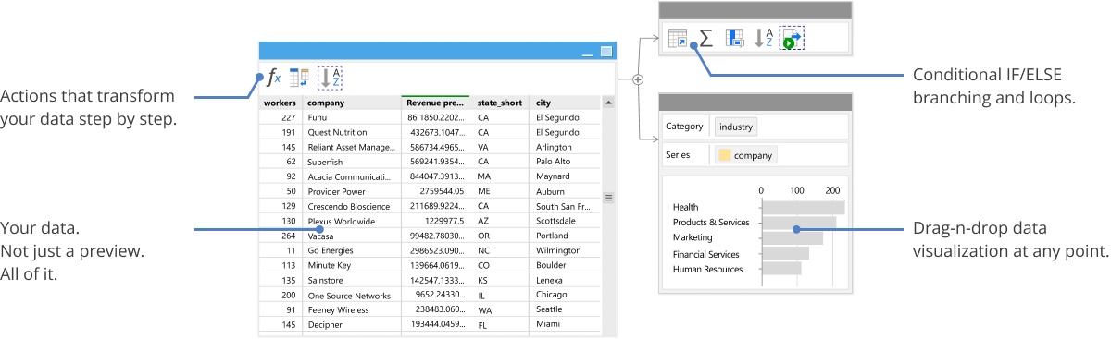Click the industry tag in Category

(x=736, y=127)
